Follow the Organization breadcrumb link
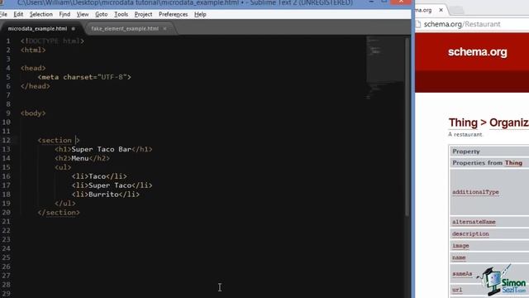The width and height of the screenshot is (529, 298). click(x=509, y=123)
